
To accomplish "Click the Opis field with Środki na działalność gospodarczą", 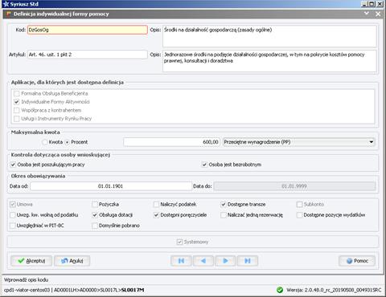I will point(269,36).
